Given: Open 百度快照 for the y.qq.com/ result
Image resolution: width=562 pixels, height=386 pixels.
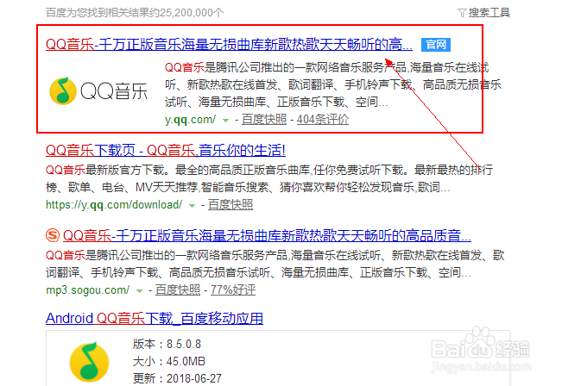Looking at the screenshot, I should pyautogui.click(x=264, y=120).
